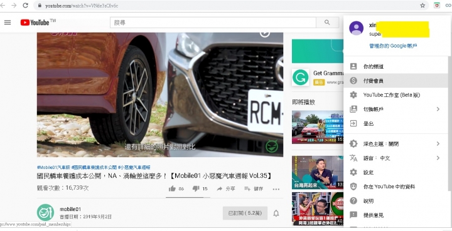Expand 切換帳戶 submenu arrow
Screen dimensions: 452x231
pos(438,109)
